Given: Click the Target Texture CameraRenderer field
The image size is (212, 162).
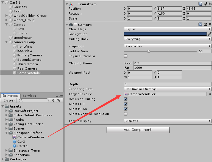Looking at the screenshot, I should pyautogui.click(x=165, y=94).
